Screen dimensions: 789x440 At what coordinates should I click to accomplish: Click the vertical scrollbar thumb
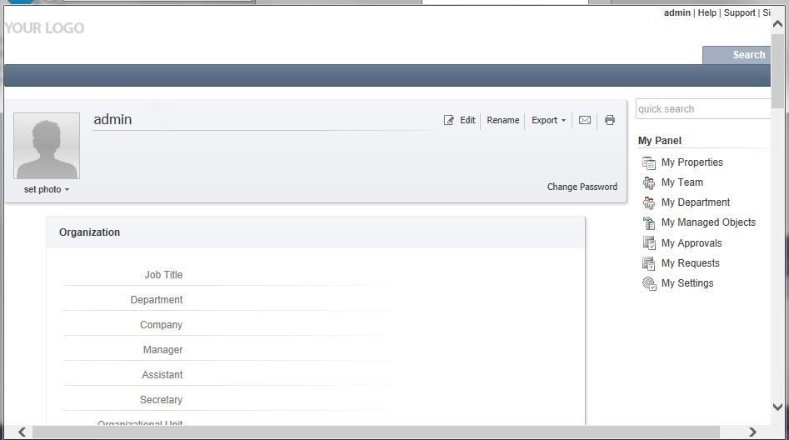coord(778,71)
